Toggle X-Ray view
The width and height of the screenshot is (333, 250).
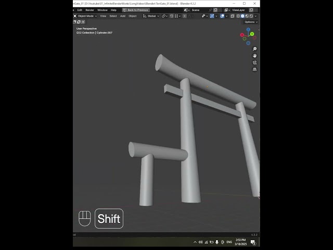pyautogui.click(x=233, y=16)
